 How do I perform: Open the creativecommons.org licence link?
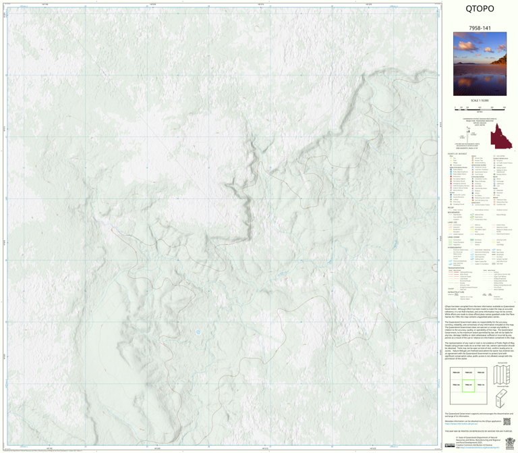[x=480, y=448]
